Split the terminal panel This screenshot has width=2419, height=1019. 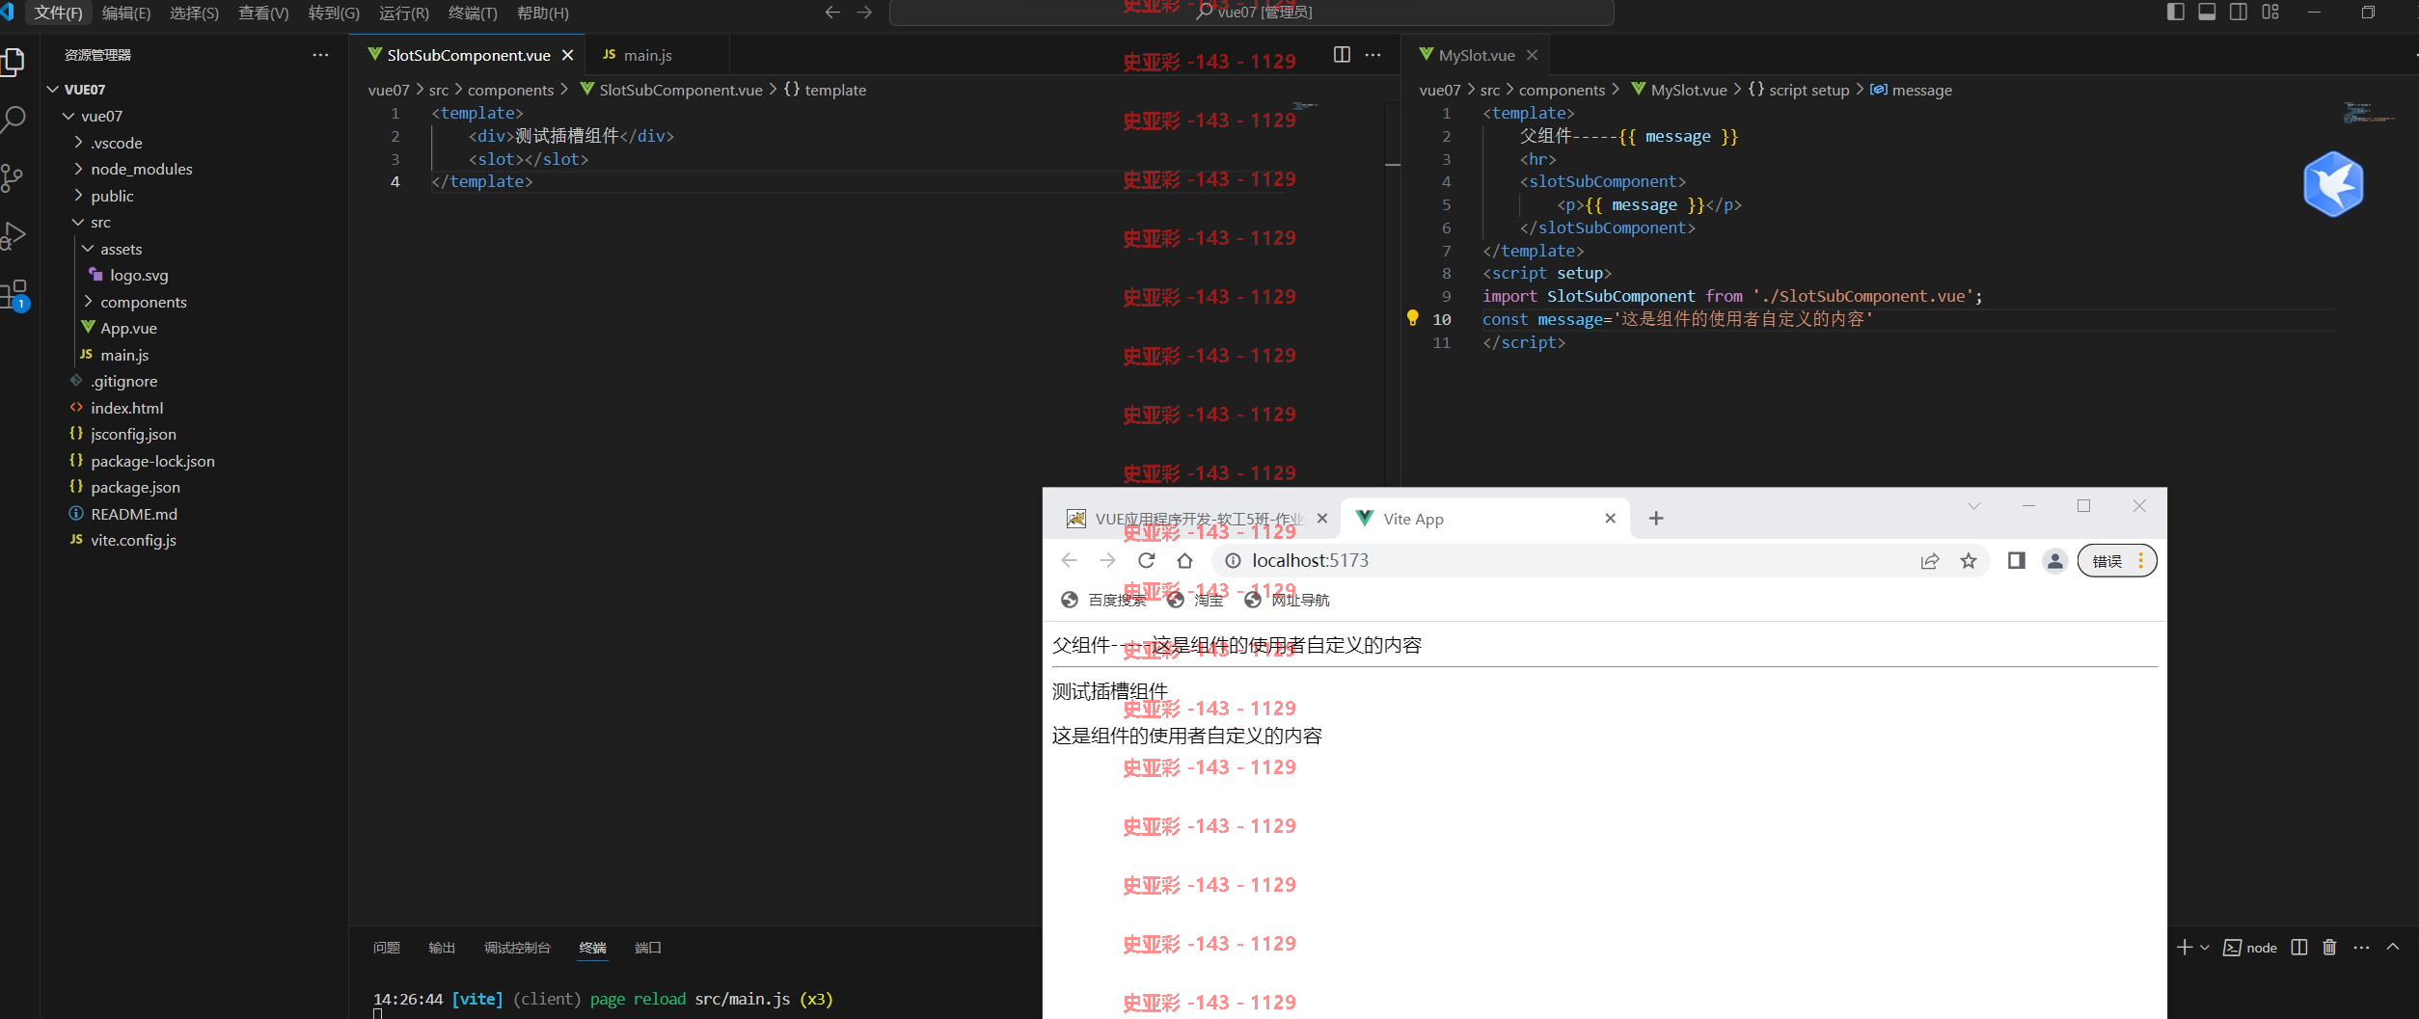pyautogui.click(x=2299, y=948)
